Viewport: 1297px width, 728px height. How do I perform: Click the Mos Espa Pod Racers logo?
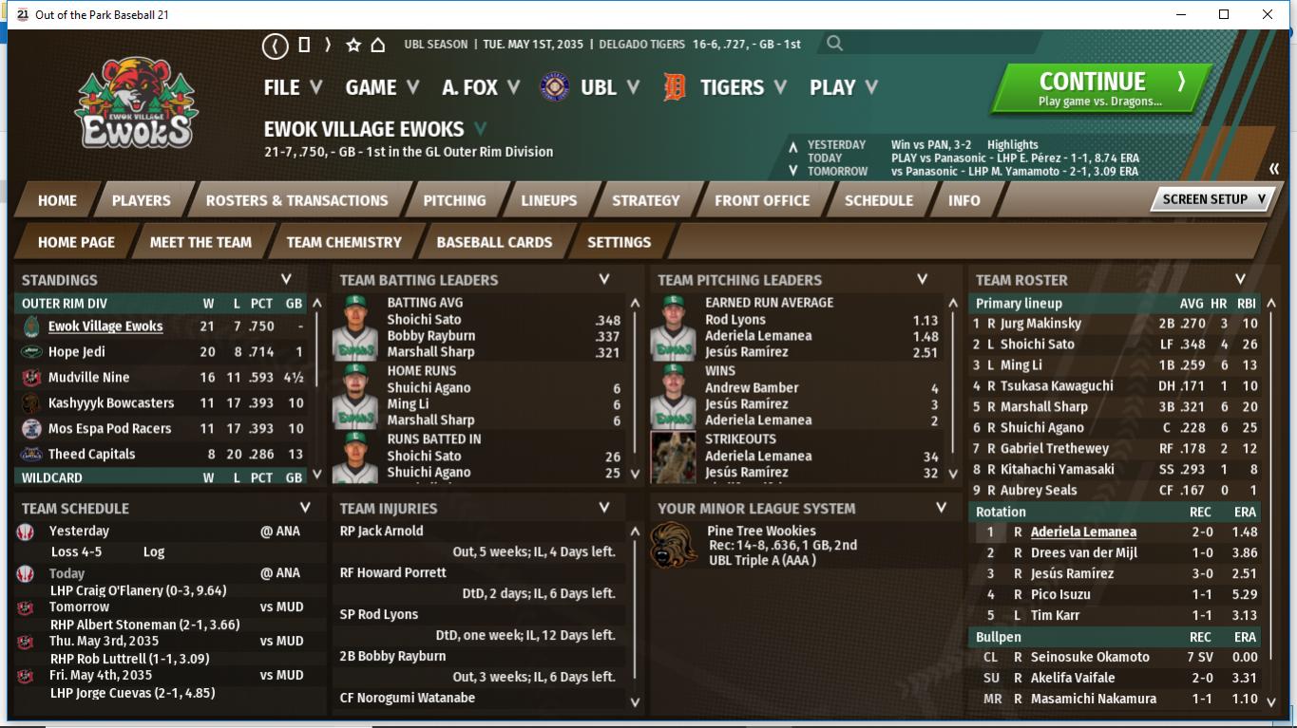point(31,428)
